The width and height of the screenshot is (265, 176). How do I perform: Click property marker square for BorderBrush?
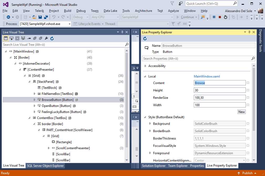(x=248, y=131)
